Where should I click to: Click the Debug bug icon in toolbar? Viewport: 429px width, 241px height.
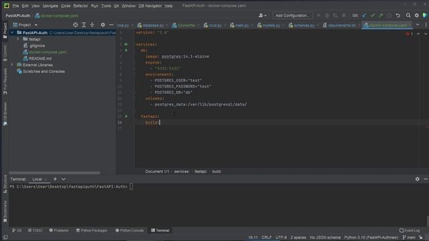pyautogui.click(x=327, y=15)
